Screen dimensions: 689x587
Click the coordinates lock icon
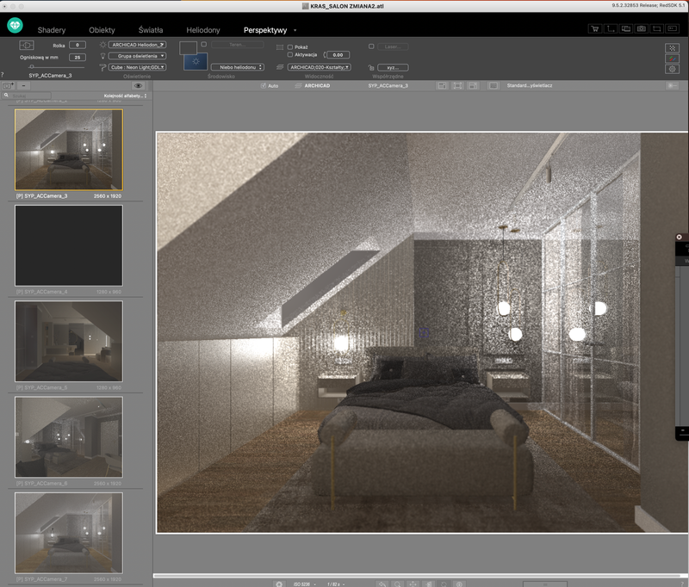click(371, 68)
